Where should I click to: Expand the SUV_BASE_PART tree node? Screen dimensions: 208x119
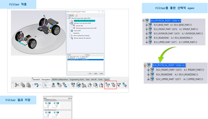(147, 25)
